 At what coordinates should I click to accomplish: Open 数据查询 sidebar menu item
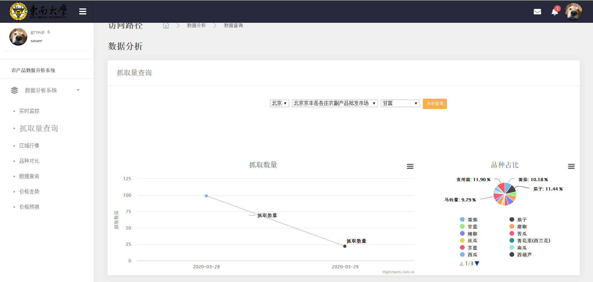pos(29,176)
